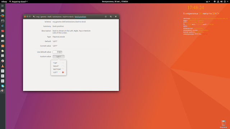Toggle the Use default value switch
This screenshot has height=129, width=230.
(x=57, y=52)
